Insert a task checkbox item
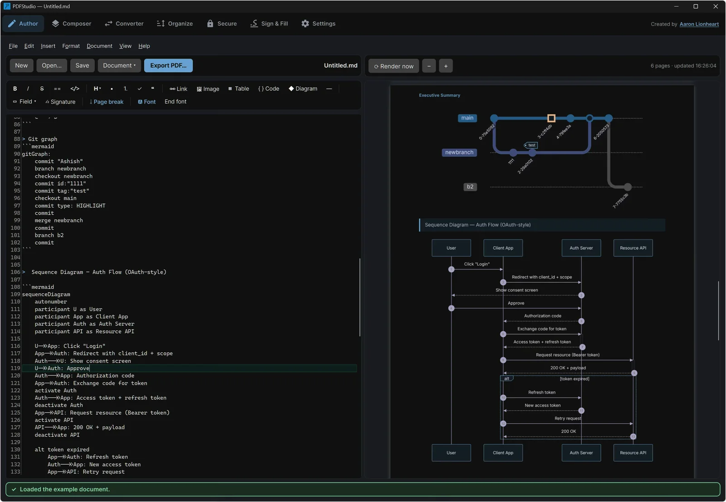 tap(139, 89)
